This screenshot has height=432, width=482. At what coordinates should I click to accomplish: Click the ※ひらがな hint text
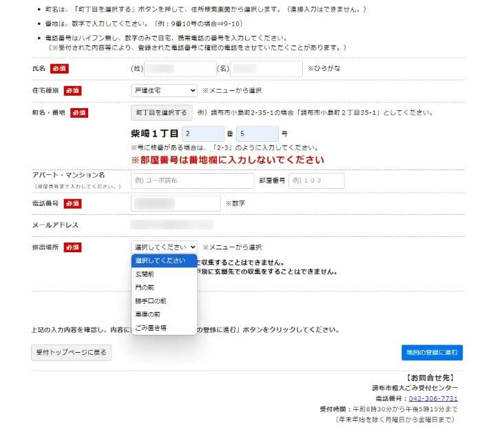324,68
